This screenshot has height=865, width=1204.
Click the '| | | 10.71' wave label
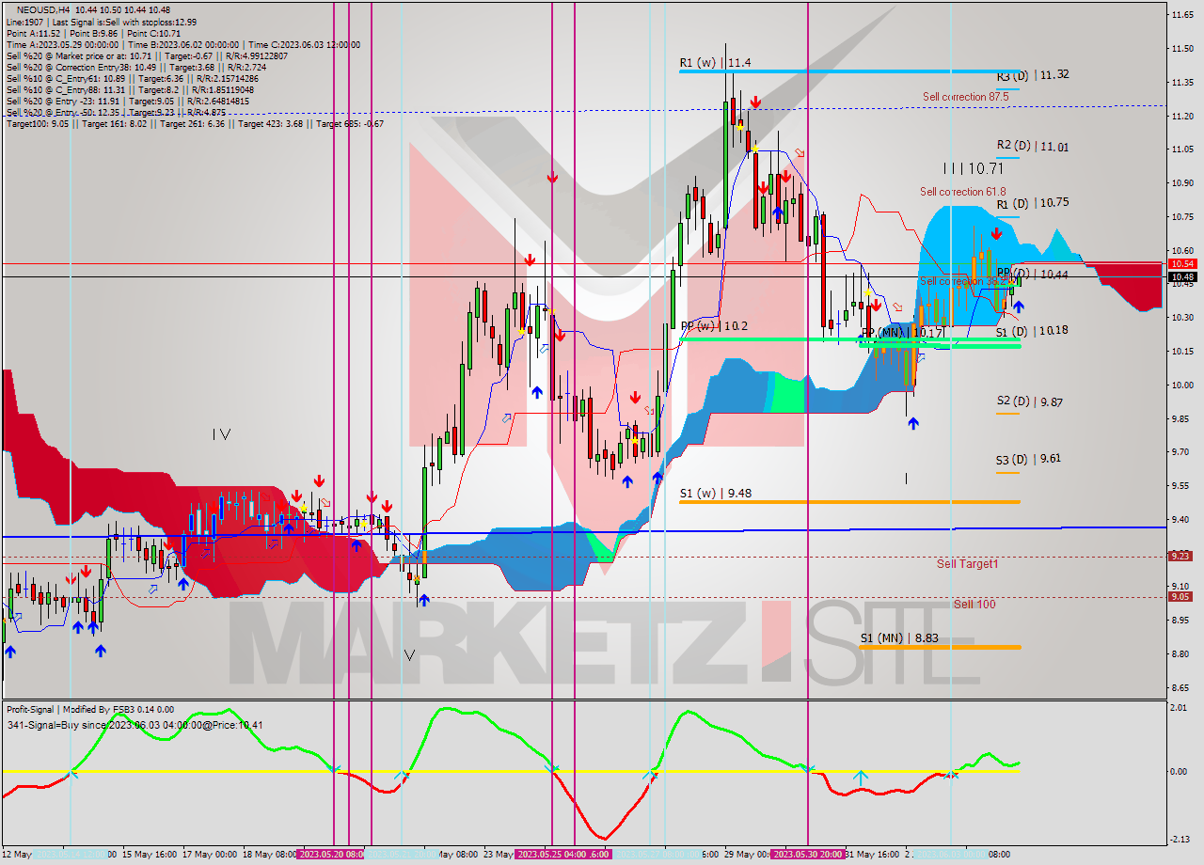coord(973,168)
